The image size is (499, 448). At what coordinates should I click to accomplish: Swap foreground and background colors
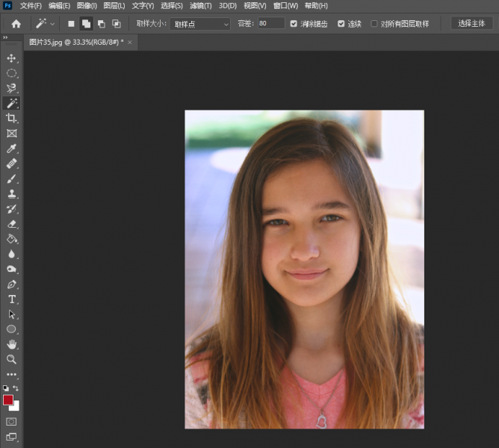16,388
